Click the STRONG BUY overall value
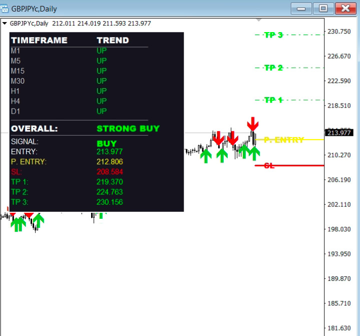Image resolution: width=360 pixels, height=336 pixels. (x=128, y=129)
